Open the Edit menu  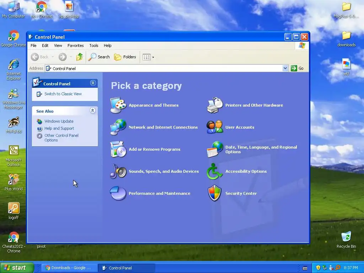[45, 45]
